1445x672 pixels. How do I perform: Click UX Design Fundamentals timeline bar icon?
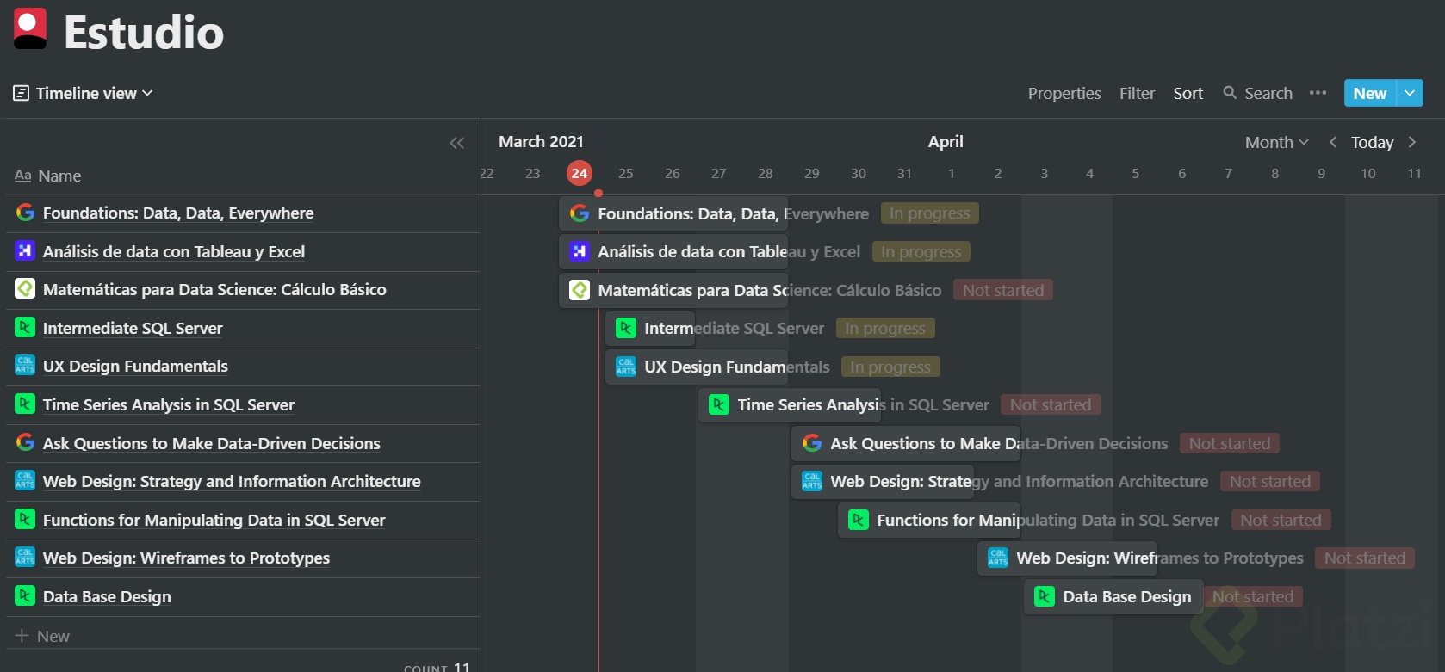(x=626, y=367)
